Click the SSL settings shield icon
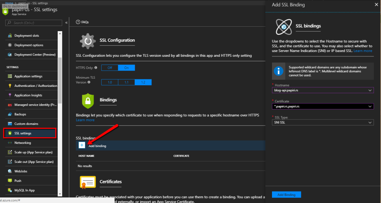Viewport: 381px width, 203px height. 10,133
